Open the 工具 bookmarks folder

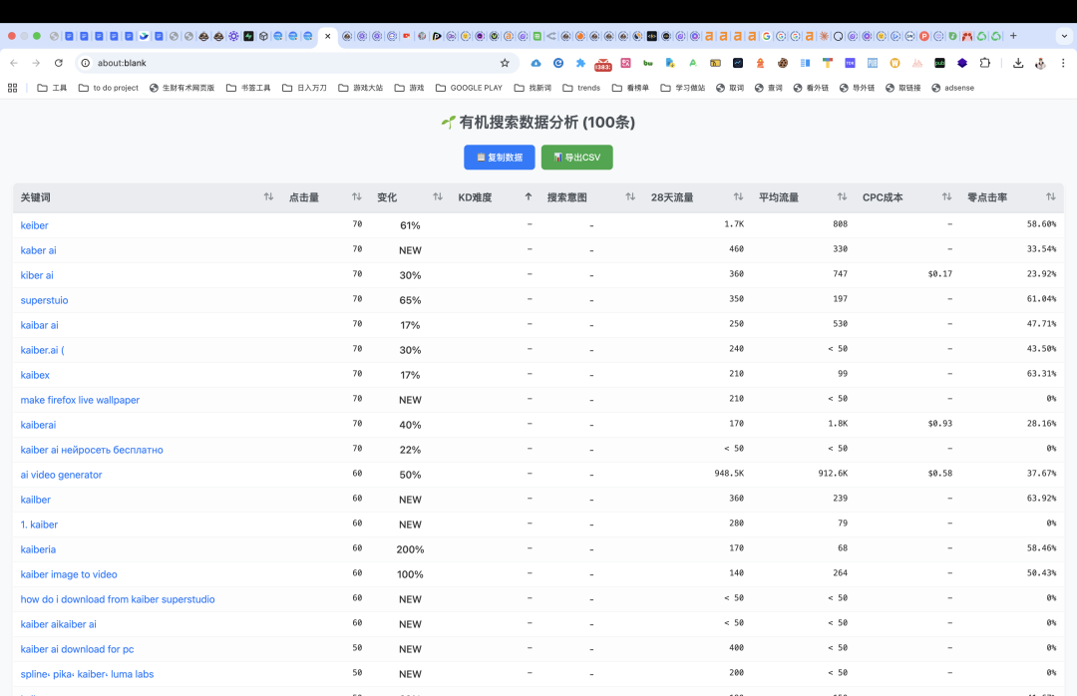tap(52, 88)
